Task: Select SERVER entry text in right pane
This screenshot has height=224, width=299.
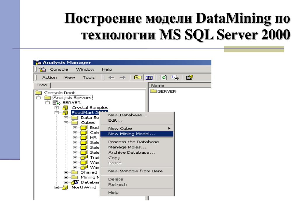Action: tap(167, 91)
